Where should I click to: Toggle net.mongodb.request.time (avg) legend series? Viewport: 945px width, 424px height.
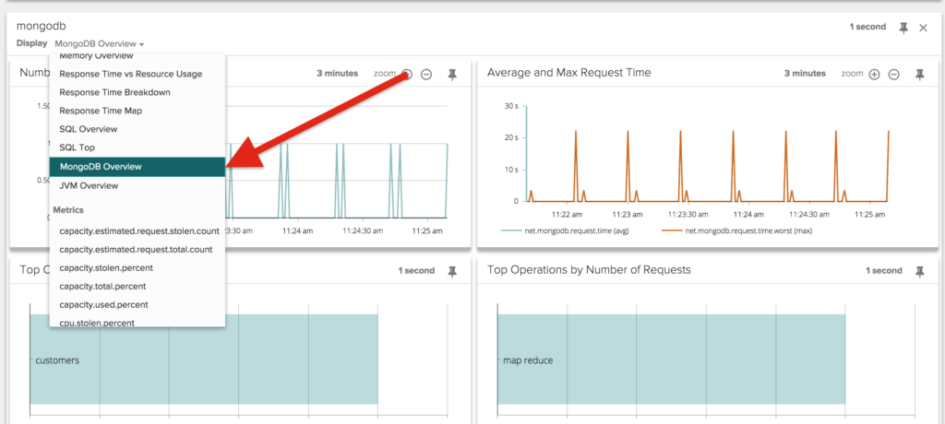pyautogui.click(x=566, y=230)
